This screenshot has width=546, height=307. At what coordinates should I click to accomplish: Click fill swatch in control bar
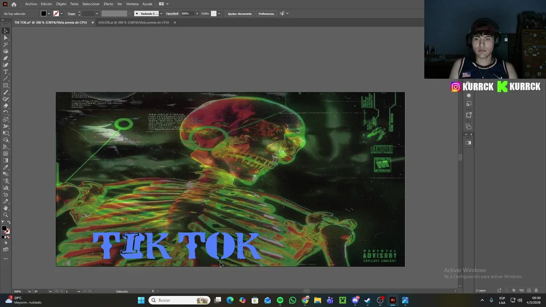[x=44, y=14]
